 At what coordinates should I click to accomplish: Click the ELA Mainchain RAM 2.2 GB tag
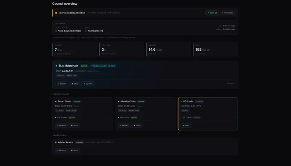click(x=71, y=76)
